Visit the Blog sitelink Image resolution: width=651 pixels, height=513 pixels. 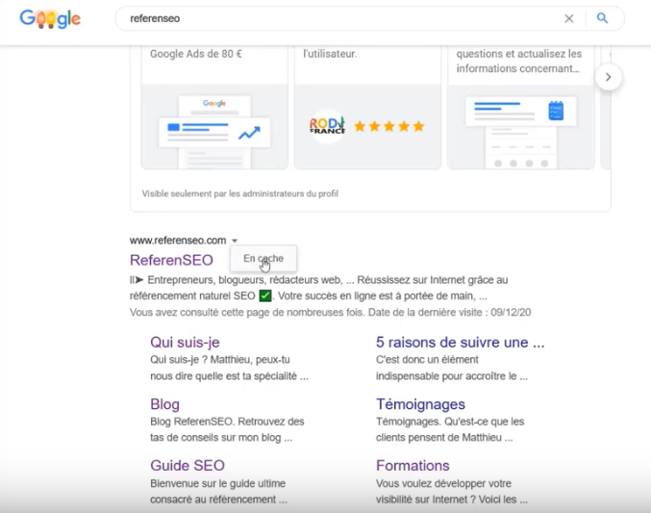(164, 404)
